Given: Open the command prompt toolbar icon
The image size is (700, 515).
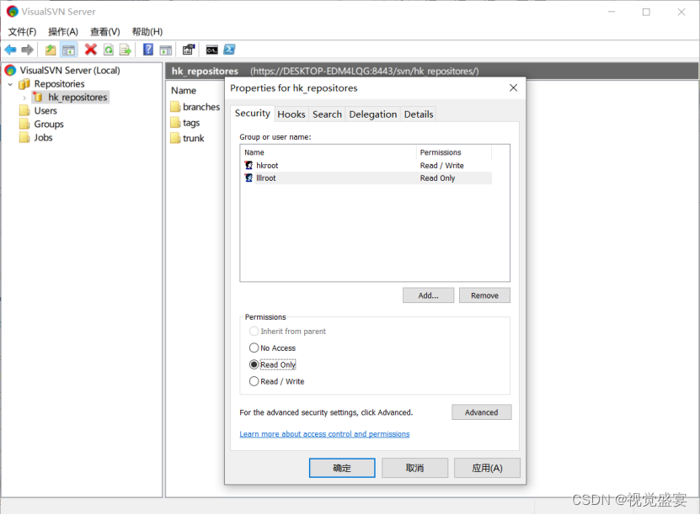Looking at the screenshot, I should 212,50.
